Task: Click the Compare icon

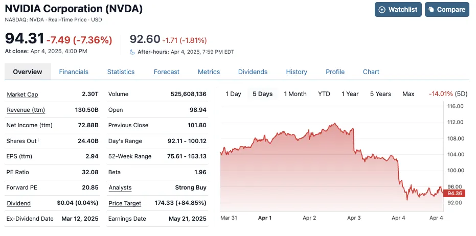Action: (x=432, y=10)
